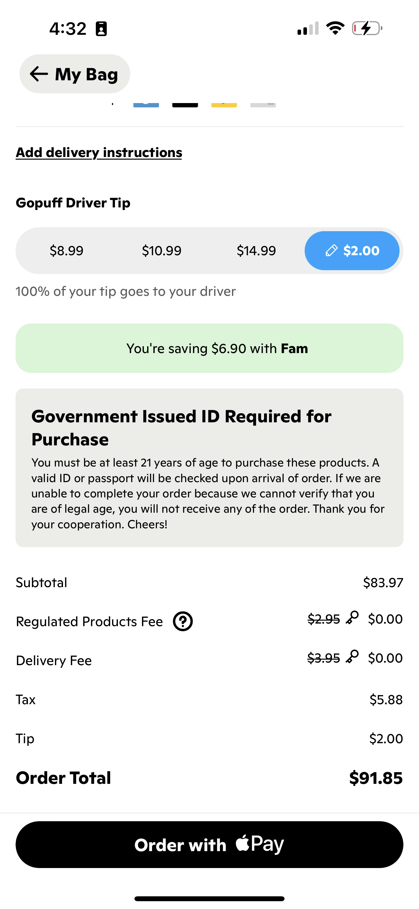The width and height of the screenshot is (419, 909).
Task: Select the gray payment card icon
Action: [262, 104]
